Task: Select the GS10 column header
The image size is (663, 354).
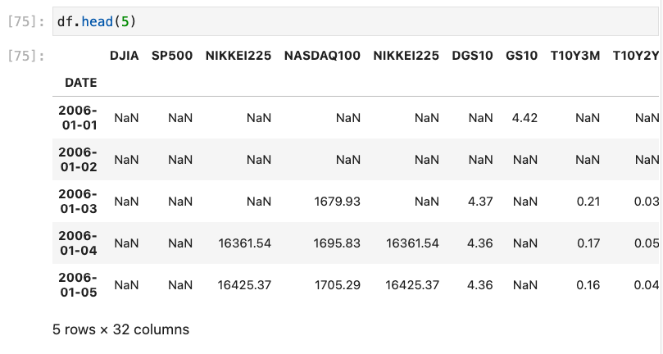Action: (521, 56)
